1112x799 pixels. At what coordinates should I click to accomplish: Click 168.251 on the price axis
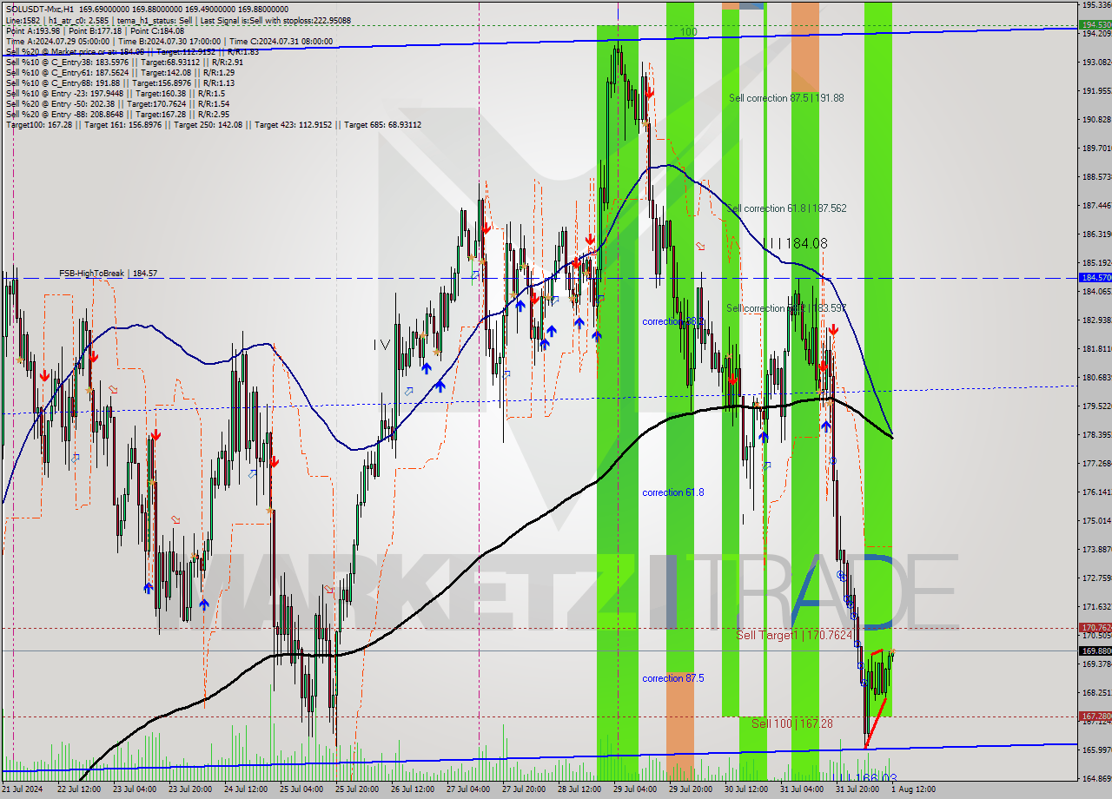1096,693
